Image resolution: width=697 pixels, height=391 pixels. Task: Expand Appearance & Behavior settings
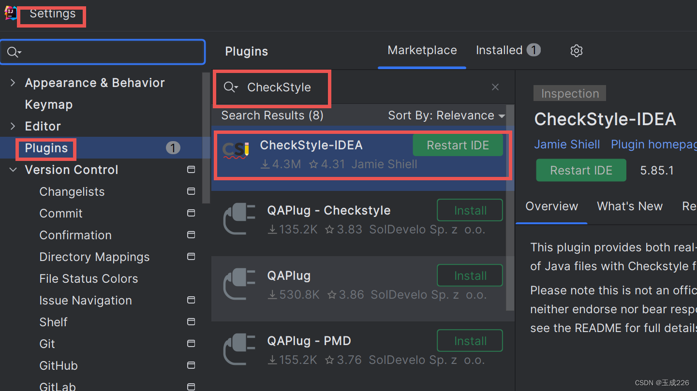pyautogui.click(x=13, y=83)
